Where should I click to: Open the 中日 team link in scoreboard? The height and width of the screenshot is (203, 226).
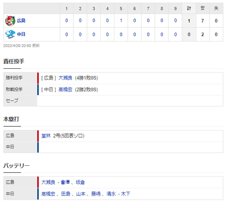point(21,34)
